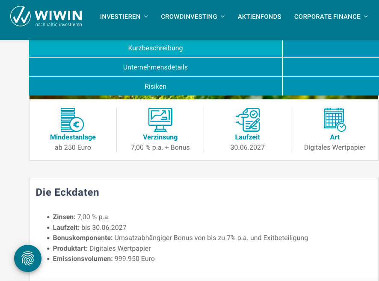Viewport: 379px width, 281px height.
Task: Click the 'Die Eckdaten' heading
Action: tap(68, 192)
